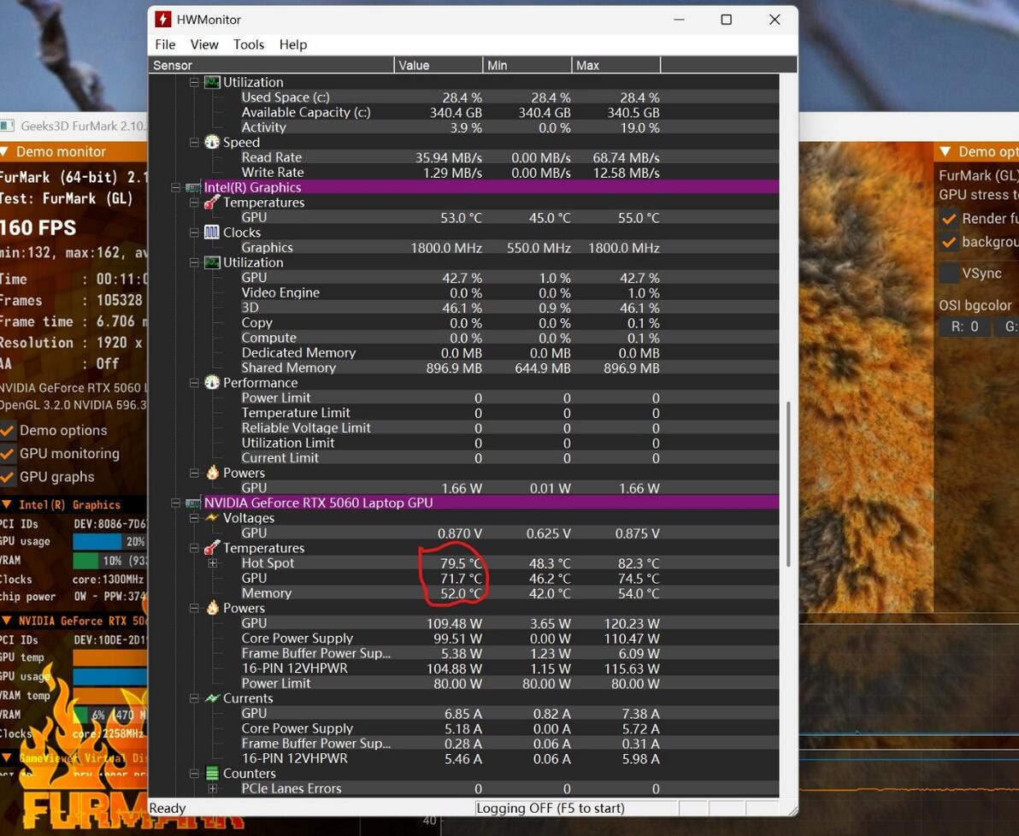Collapse the Intel(R) Graphics device node
Screen dimensions: 1019x836
tap(175, 187)
